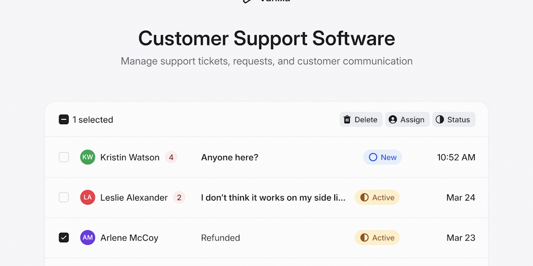Click Active status badge on Arlene McCoy row
The width and height of the screenshot is (533, 266).
pyautogui.click(x=377, y=238)
